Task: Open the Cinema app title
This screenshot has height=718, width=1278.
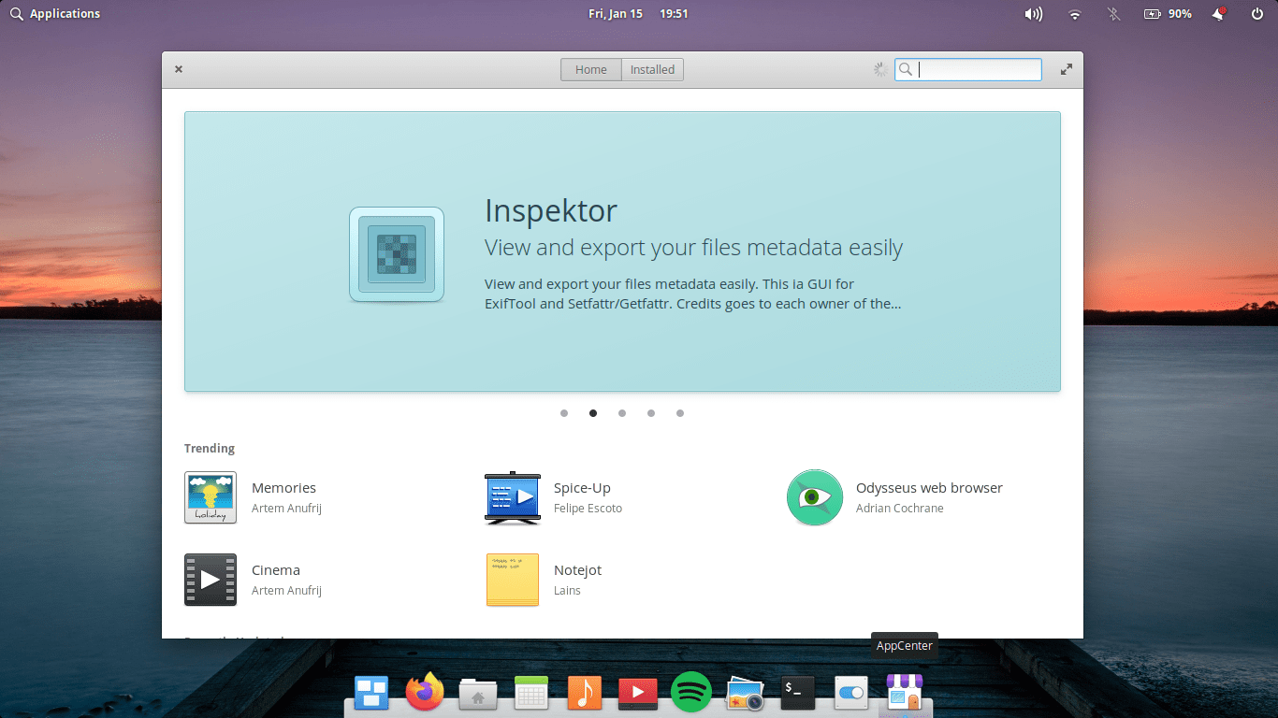Action: (x=276, y=570)
